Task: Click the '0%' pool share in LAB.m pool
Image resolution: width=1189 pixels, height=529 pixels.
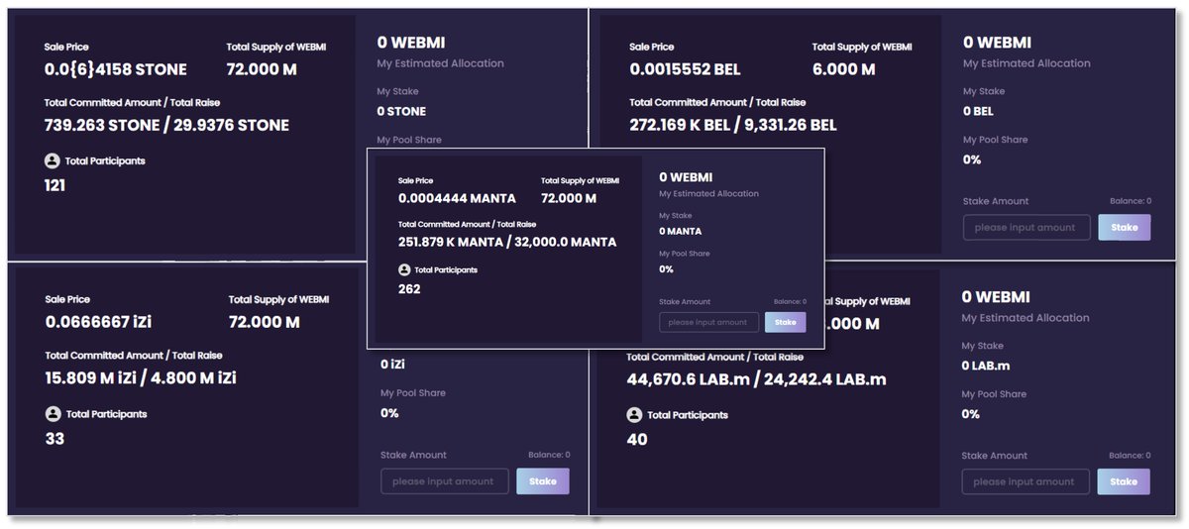Action: (x=971, y=414)
